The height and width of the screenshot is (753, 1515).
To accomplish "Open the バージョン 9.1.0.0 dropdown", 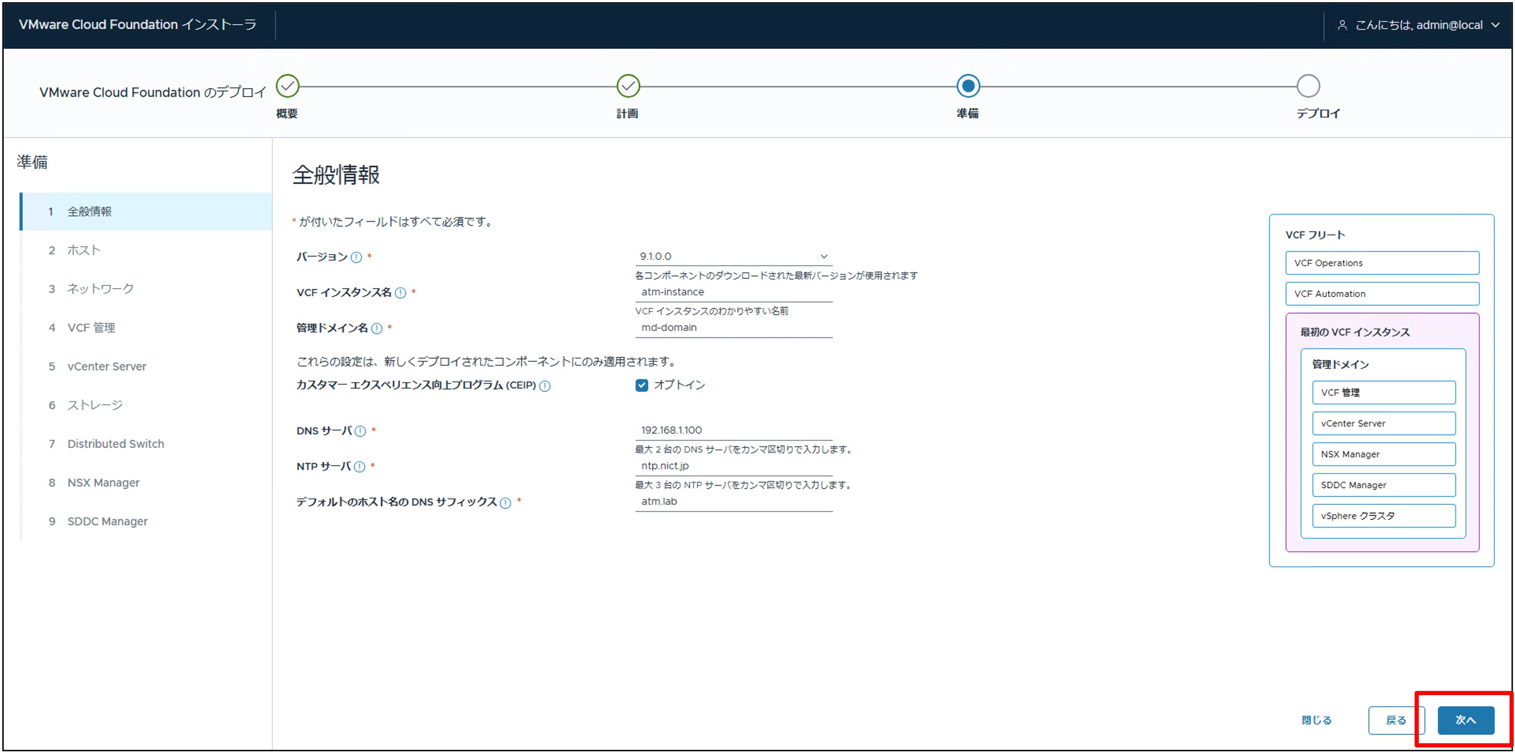I will pos(733,257).
